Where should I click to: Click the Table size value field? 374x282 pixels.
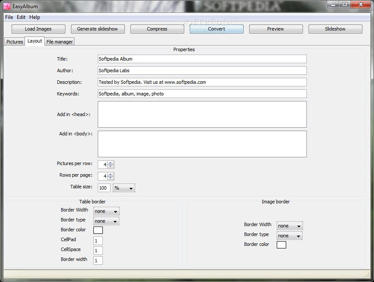pos(104,188)
